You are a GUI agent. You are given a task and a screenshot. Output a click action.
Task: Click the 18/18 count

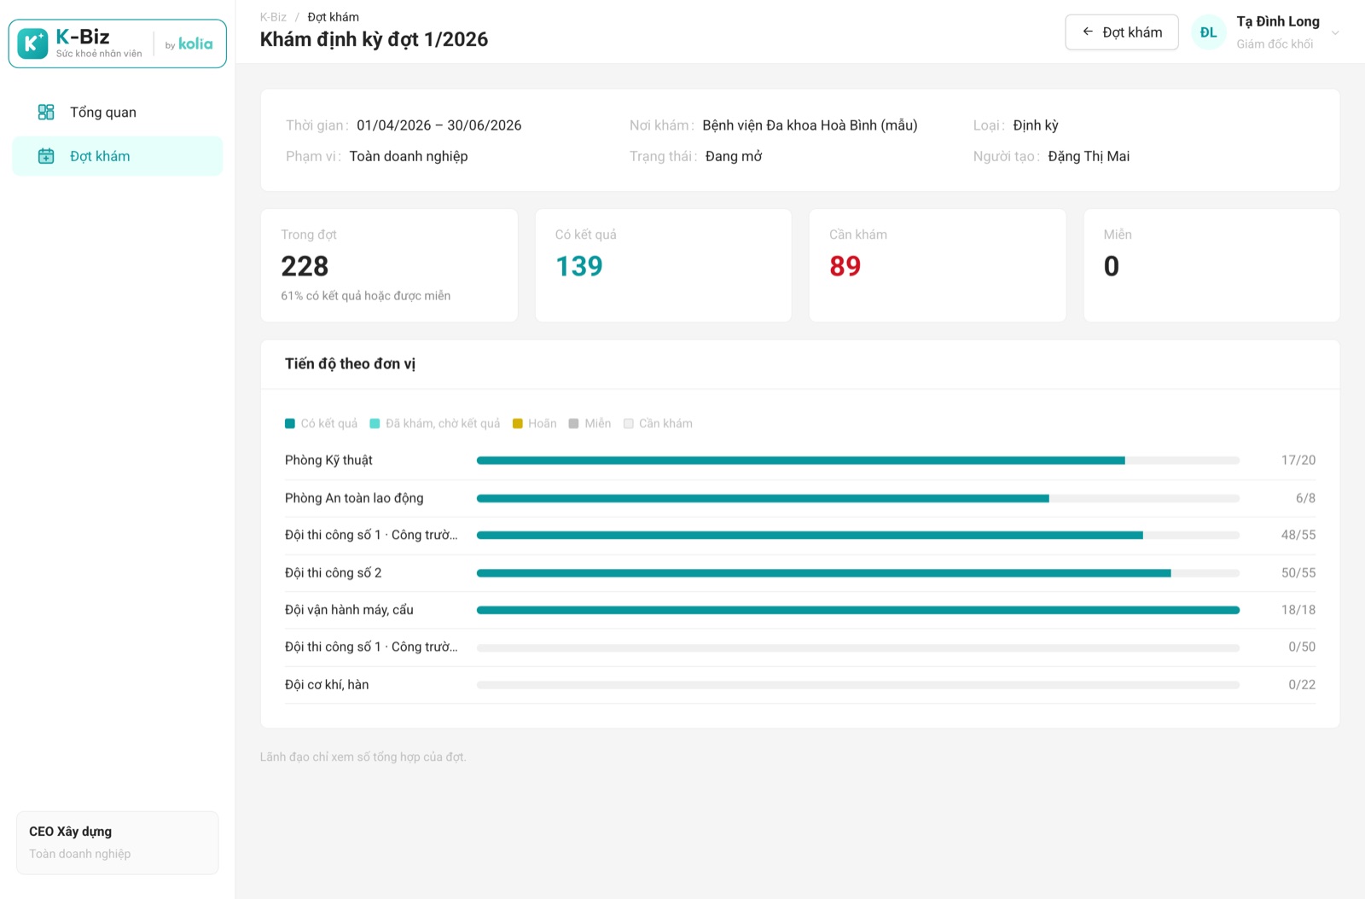(x=1298, y=610)
